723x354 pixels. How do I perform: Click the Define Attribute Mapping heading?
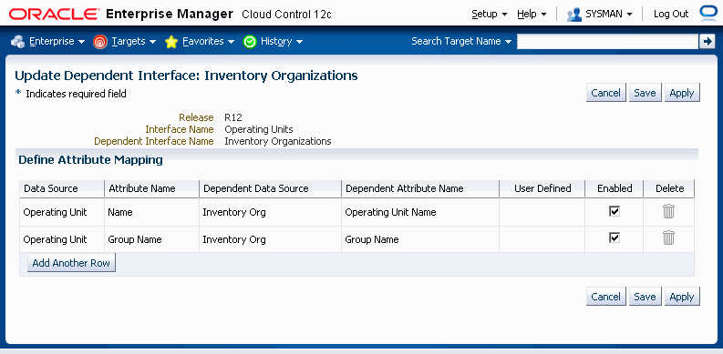90,160
